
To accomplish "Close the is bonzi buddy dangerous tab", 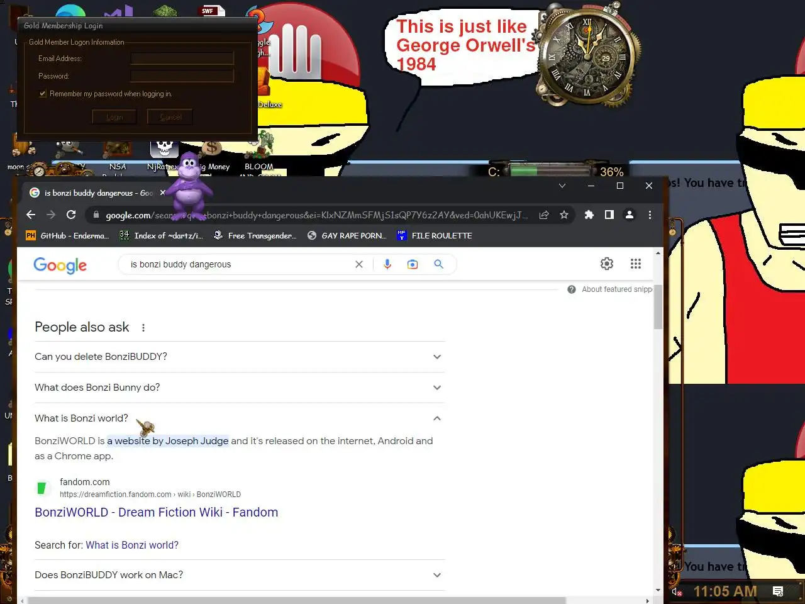I will coord(162,193).
